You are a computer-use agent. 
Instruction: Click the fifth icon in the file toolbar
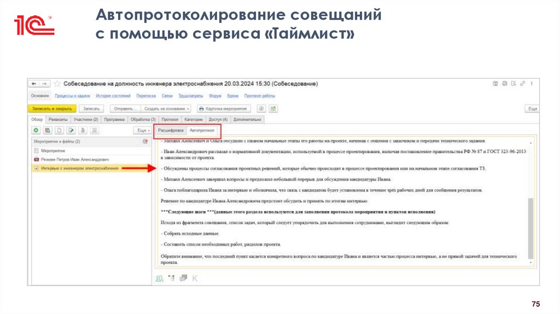[83, 130]
